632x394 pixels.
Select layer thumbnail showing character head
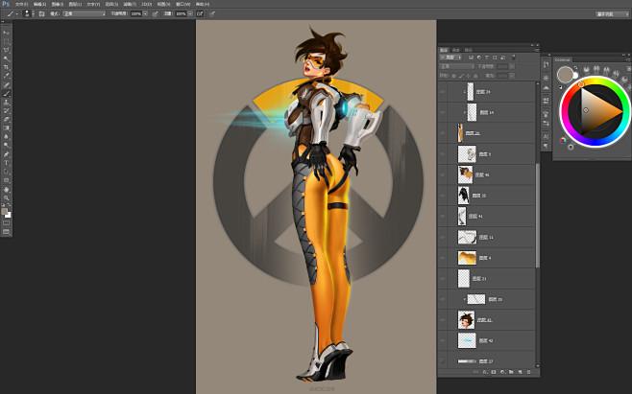click(x=467, y=319)
